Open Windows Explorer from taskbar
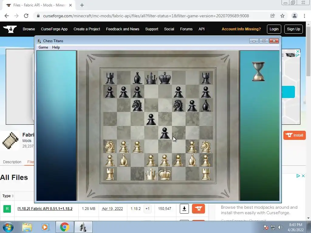This screenshot has height=233, width=311. 27,227
